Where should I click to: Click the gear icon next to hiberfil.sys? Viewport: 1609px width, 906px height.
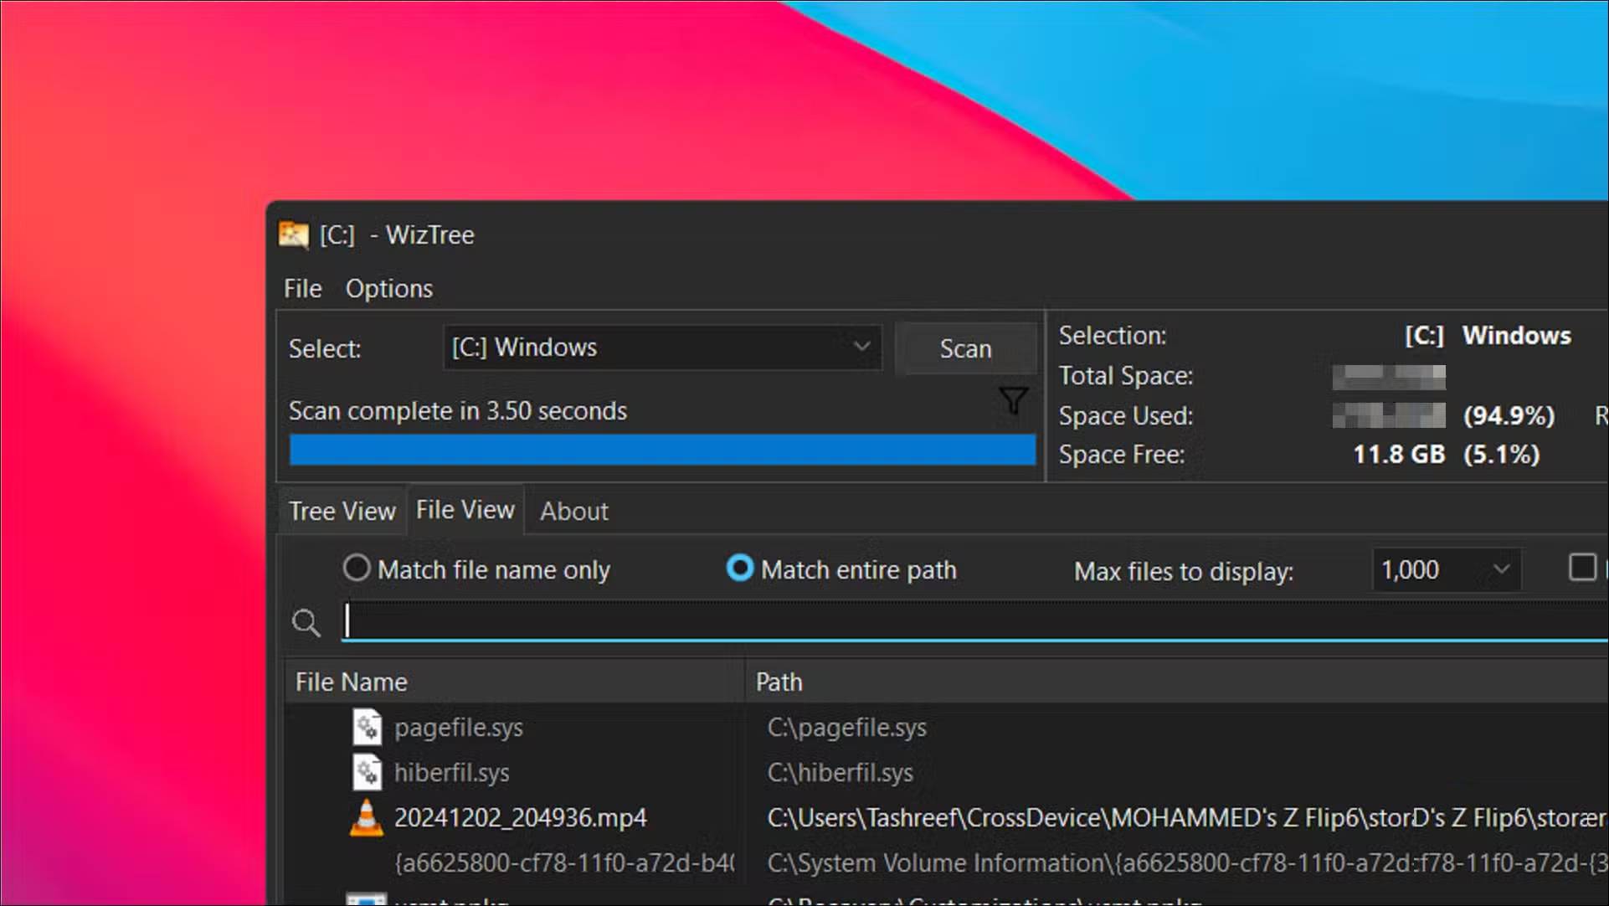[x=367, y=772]
